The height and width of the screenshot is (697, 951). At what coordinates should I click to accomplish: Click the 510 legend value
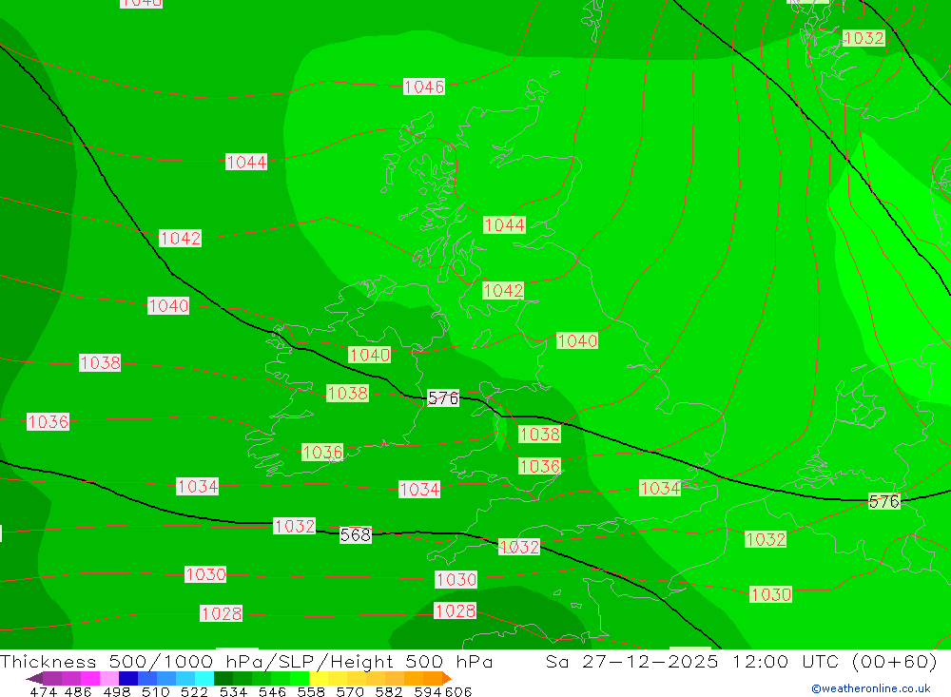(155, 691)
